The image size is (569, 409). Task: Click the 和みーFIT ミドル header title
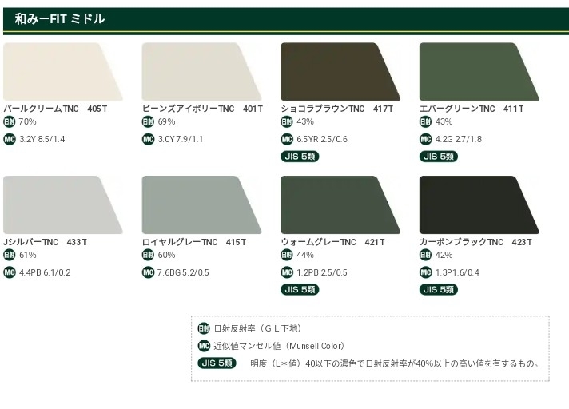point(59,18)
